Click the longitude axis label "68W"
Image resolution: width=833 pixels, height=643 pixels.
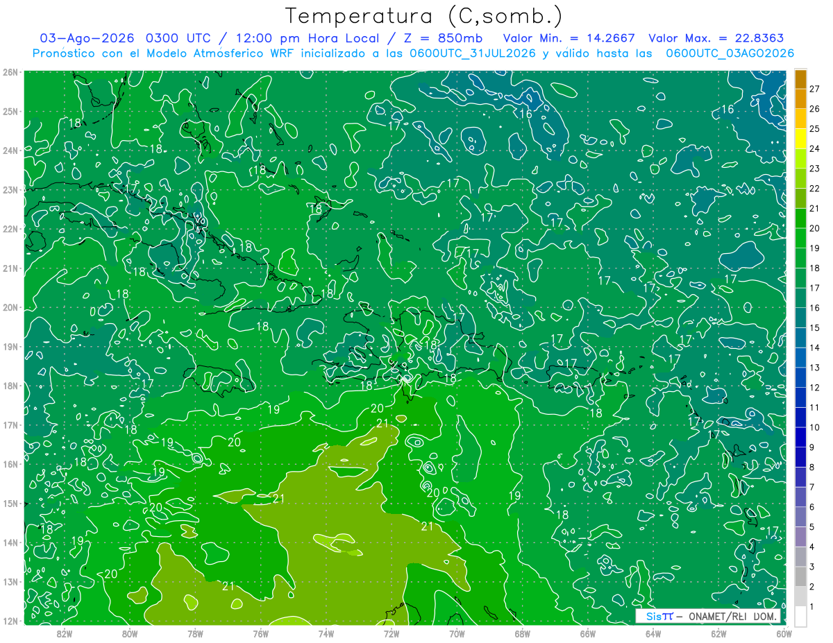click(522, 633)
